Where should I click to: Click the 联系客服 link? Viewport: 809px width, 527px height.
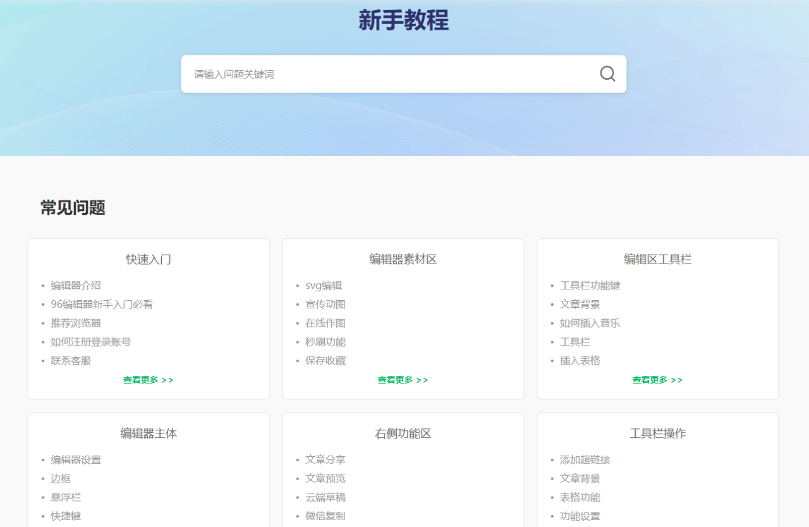[x=71, y=361]
